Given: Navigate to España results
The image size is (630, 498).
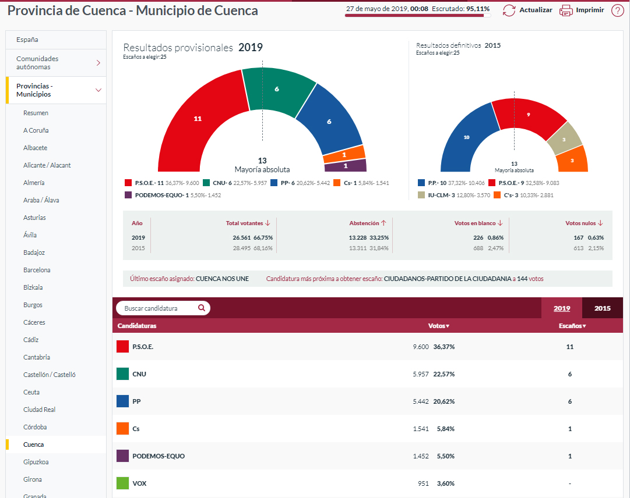Looking at the screenshot, I should pos(27,40).
